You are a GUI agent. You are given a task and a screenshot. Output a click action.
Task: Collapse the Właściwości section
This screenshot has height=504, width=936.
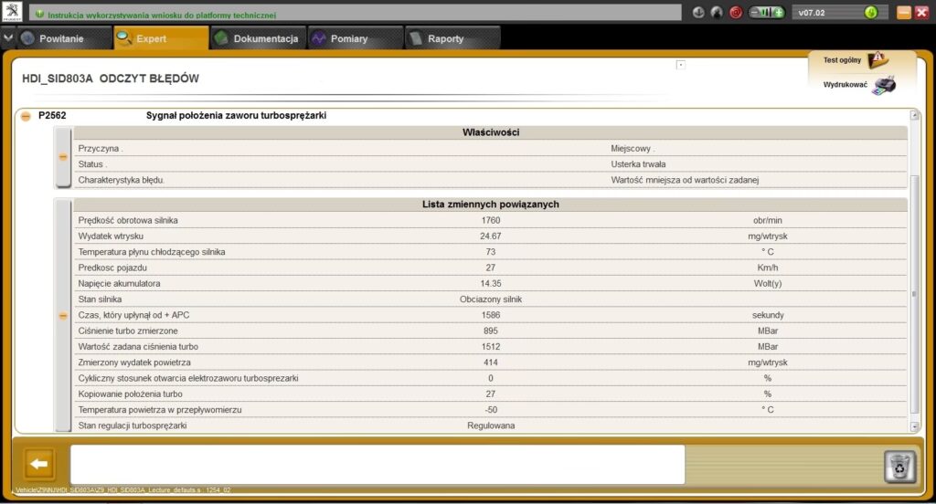coord(63,157)
